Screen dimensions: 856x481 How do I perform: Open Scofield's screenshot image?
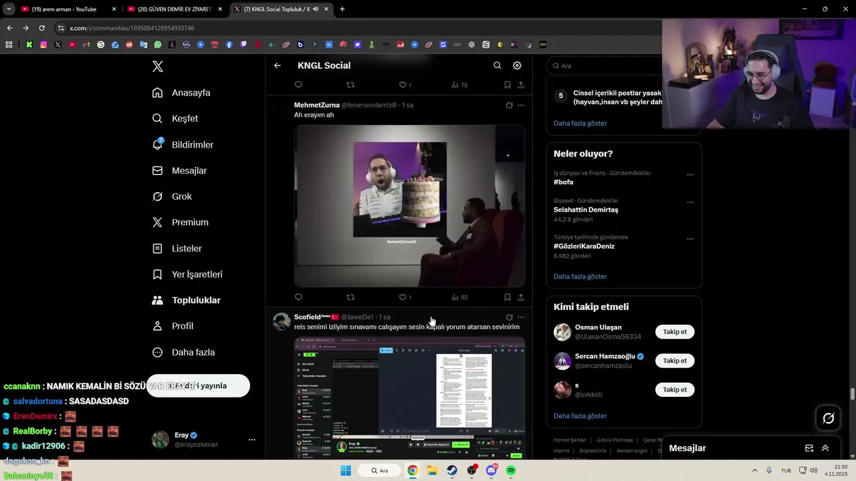click(x=409, y=397)
